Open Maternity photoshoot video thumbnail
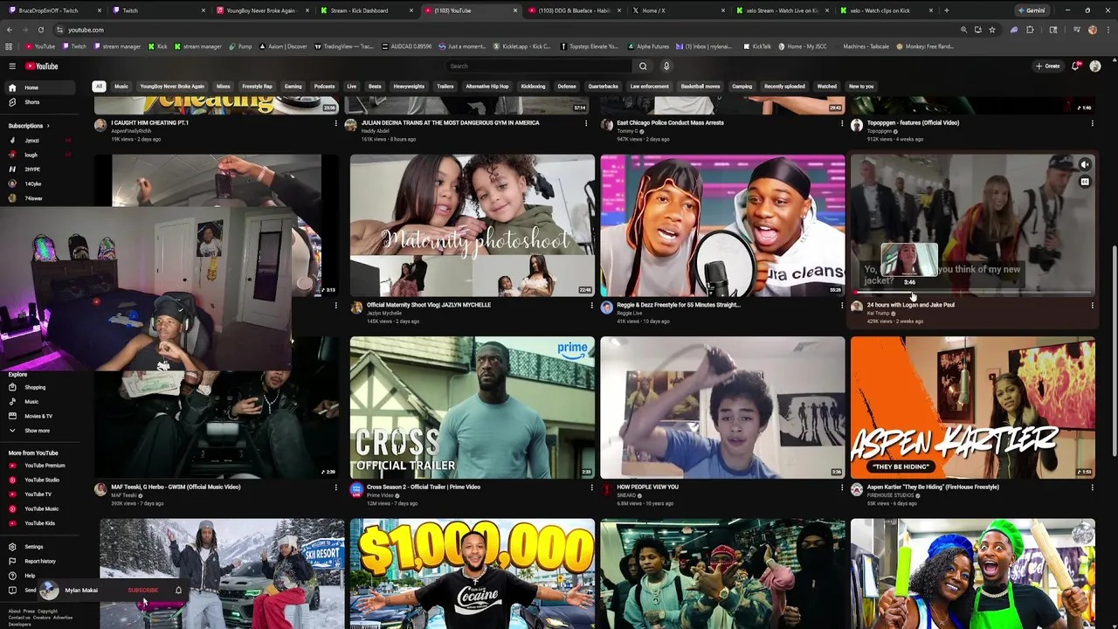 pos(473,225)
